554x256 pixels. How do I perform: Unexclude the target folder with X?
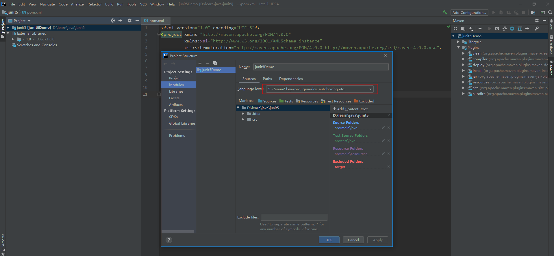pos(389,167)
